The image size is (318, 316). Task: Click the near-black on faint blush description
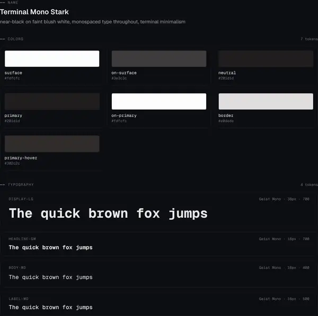(x=92, y=22)
